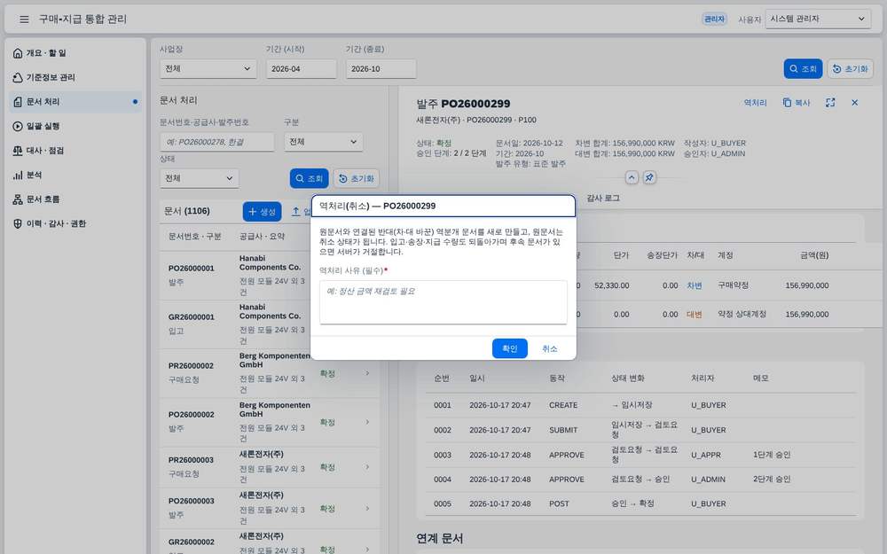
Task: Open the 구분 전체 dropdown
Action: pos(323,142)
